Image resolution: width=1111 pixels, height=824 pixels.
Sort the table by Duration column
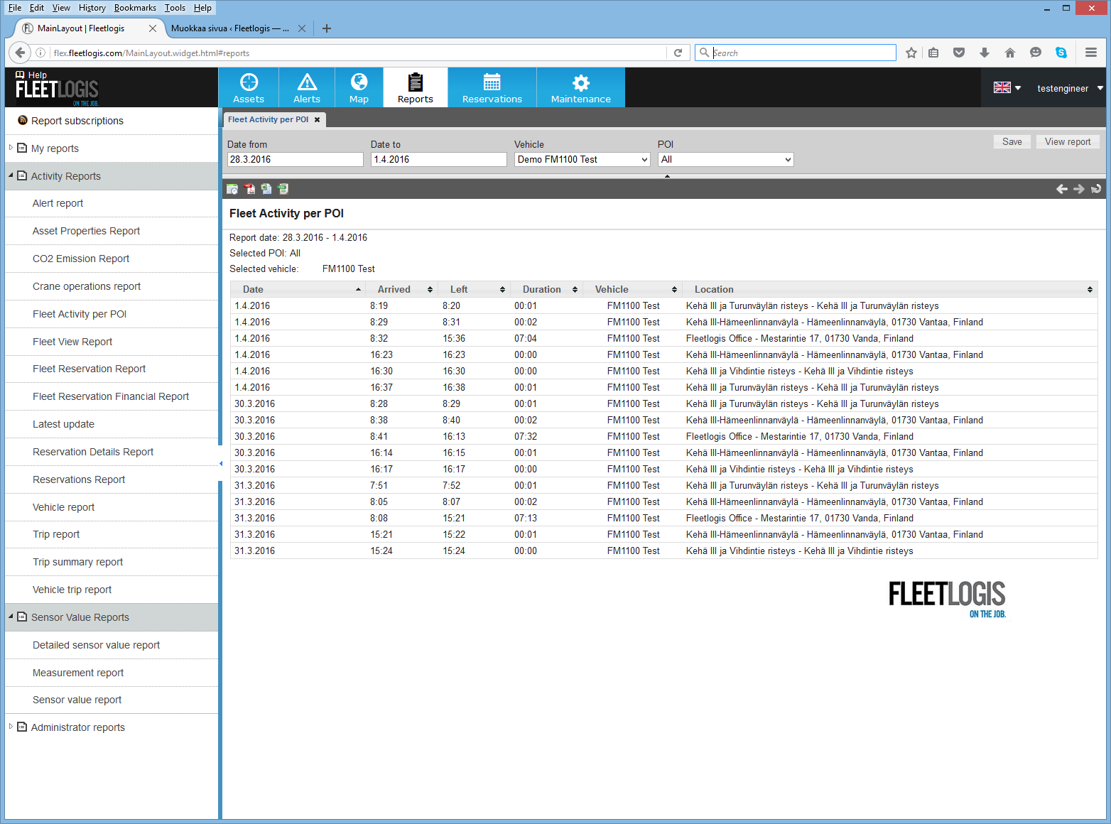point(547,289)
